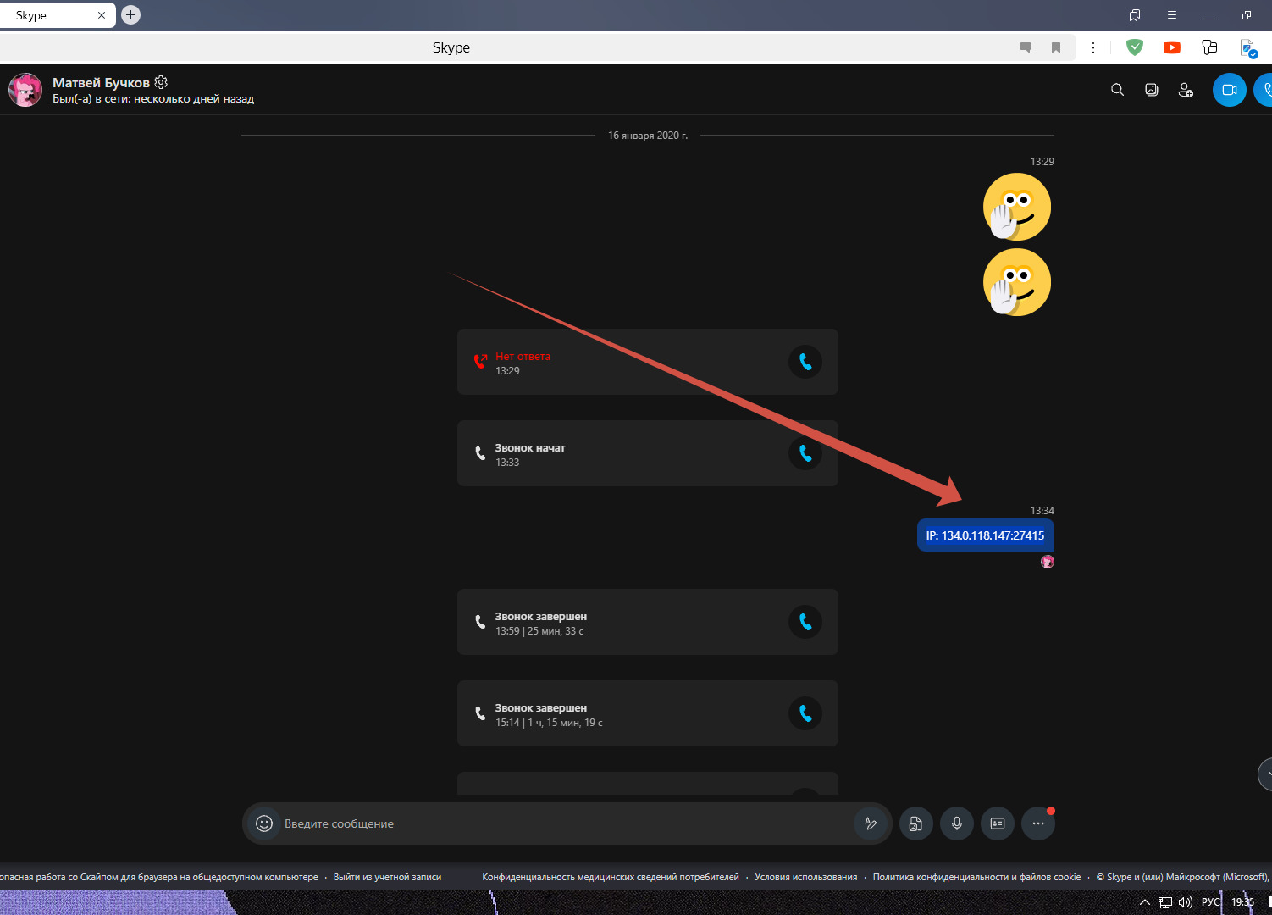This screenshot has width=1272, height=915.
Task: Close the Skype browser tab
Action: click(102, 15)
